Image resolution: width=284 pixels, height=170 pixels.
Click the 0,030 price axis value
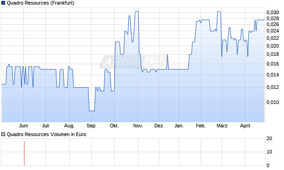tap(273, 12)
